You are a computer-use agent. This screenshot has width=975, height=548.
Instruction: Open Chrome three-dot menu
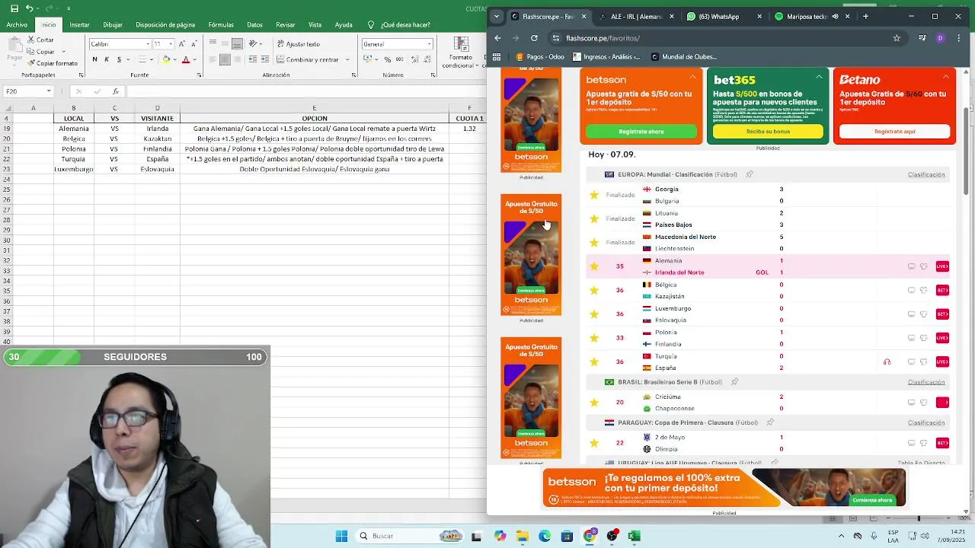point(959,37)
